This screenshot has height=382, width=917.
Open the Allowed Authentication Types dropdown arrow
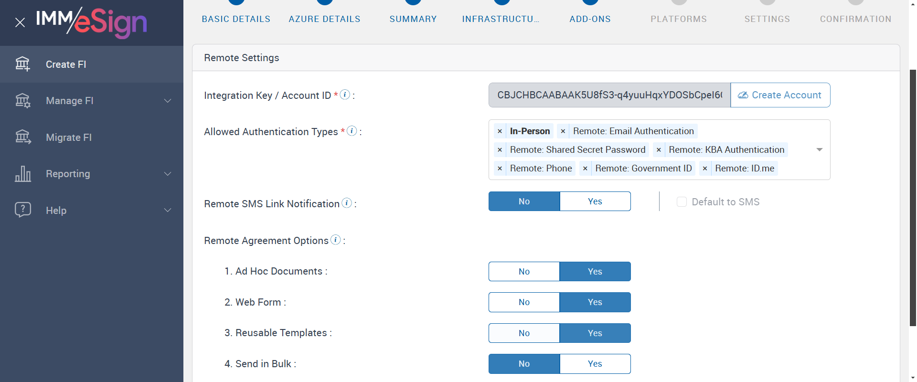[x=819, y=149]
